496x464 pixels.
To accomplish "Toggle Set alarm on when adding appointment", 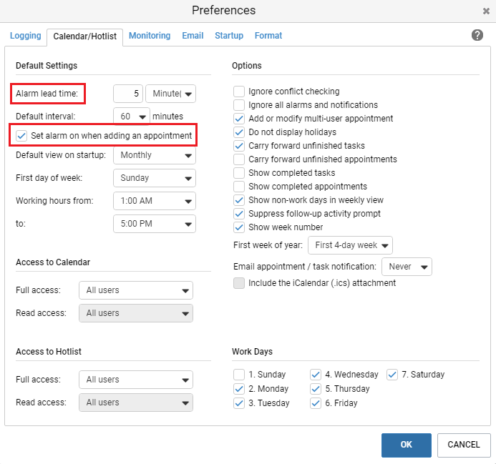I will [21, 136].
